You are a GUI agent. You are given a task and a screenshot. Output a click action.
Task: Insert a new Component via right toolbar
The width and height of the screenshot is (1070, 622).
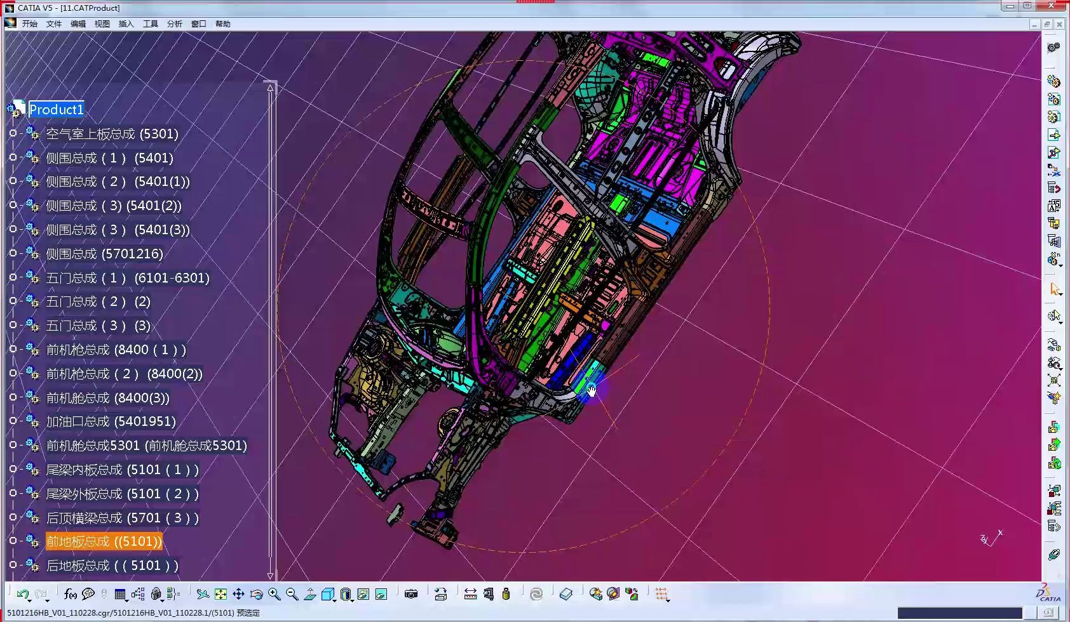click(1053, 81)
